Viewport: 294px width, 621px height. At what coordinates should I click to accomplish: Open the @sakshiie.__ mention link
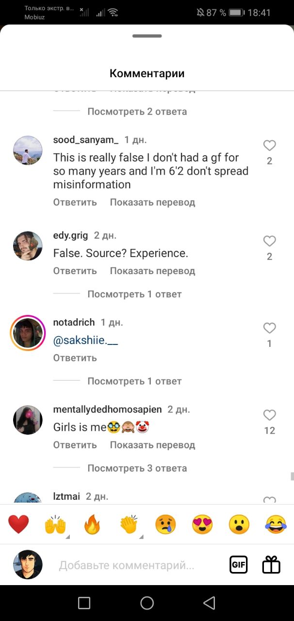point(85,341)
